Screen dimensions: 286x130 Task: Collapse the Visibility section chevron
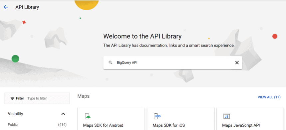(x=63, y=114)
